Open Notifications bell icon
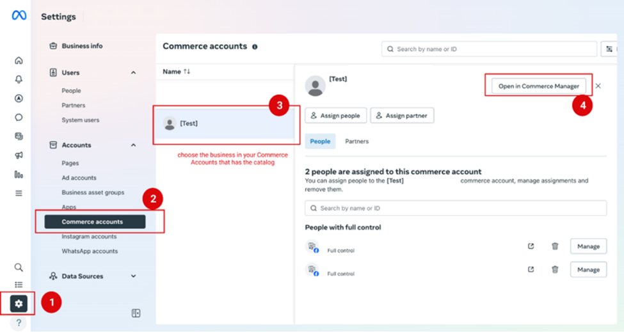This screenshot has width=624, height=332. pos(19,79)
